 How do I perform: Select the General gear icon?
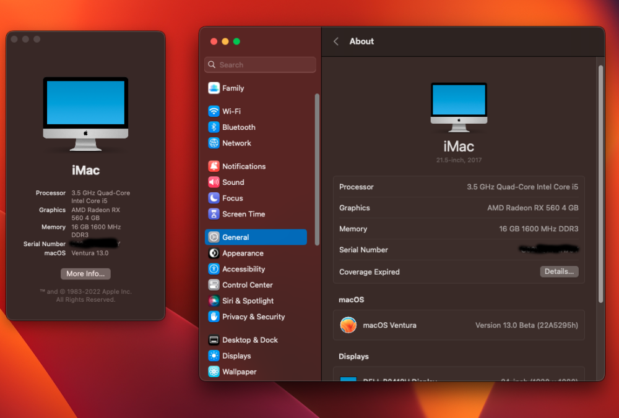[214, 237]
